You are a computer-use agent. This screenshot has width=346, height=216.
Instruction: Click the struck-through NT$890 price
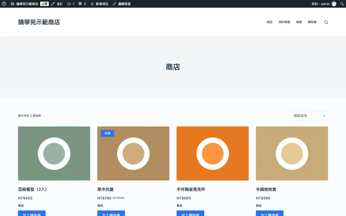118,198
